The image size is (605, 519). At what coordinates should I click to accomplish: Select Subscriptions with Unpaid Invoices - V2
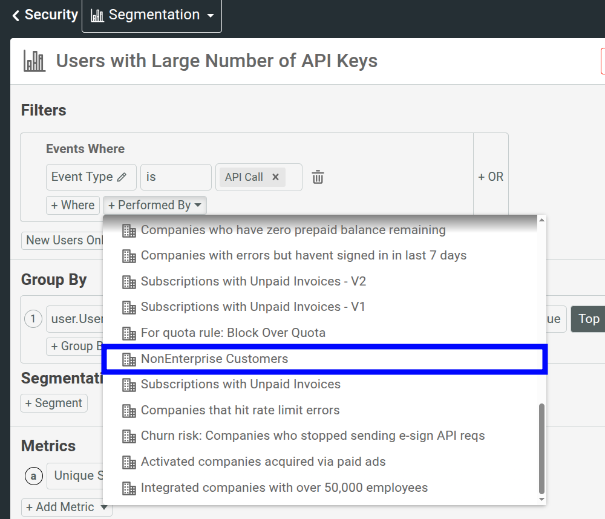[x=253, y=281]
